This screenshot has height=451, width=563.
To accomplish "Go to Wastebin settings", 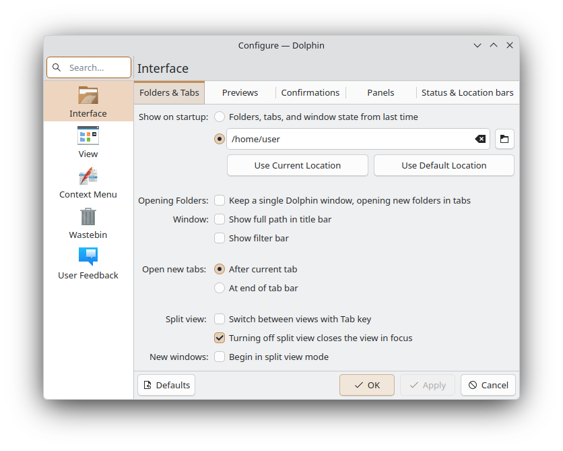I will [x=88, y=222].
